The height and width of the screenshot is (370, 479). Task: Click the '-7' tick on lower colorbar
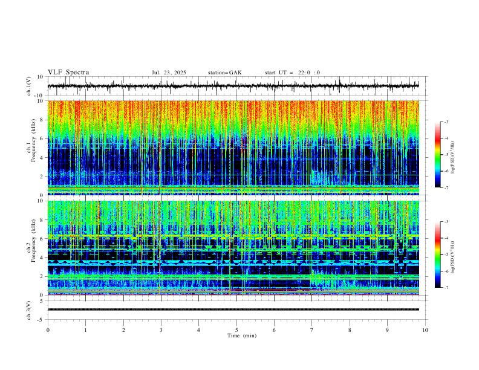[x=446, y=288]
